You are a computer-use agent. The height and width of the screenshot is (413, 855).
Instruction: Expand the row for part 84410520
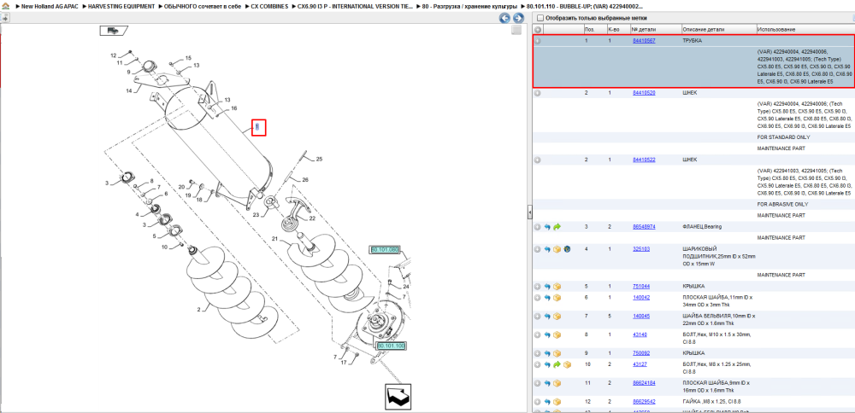(x=538, y=93)
